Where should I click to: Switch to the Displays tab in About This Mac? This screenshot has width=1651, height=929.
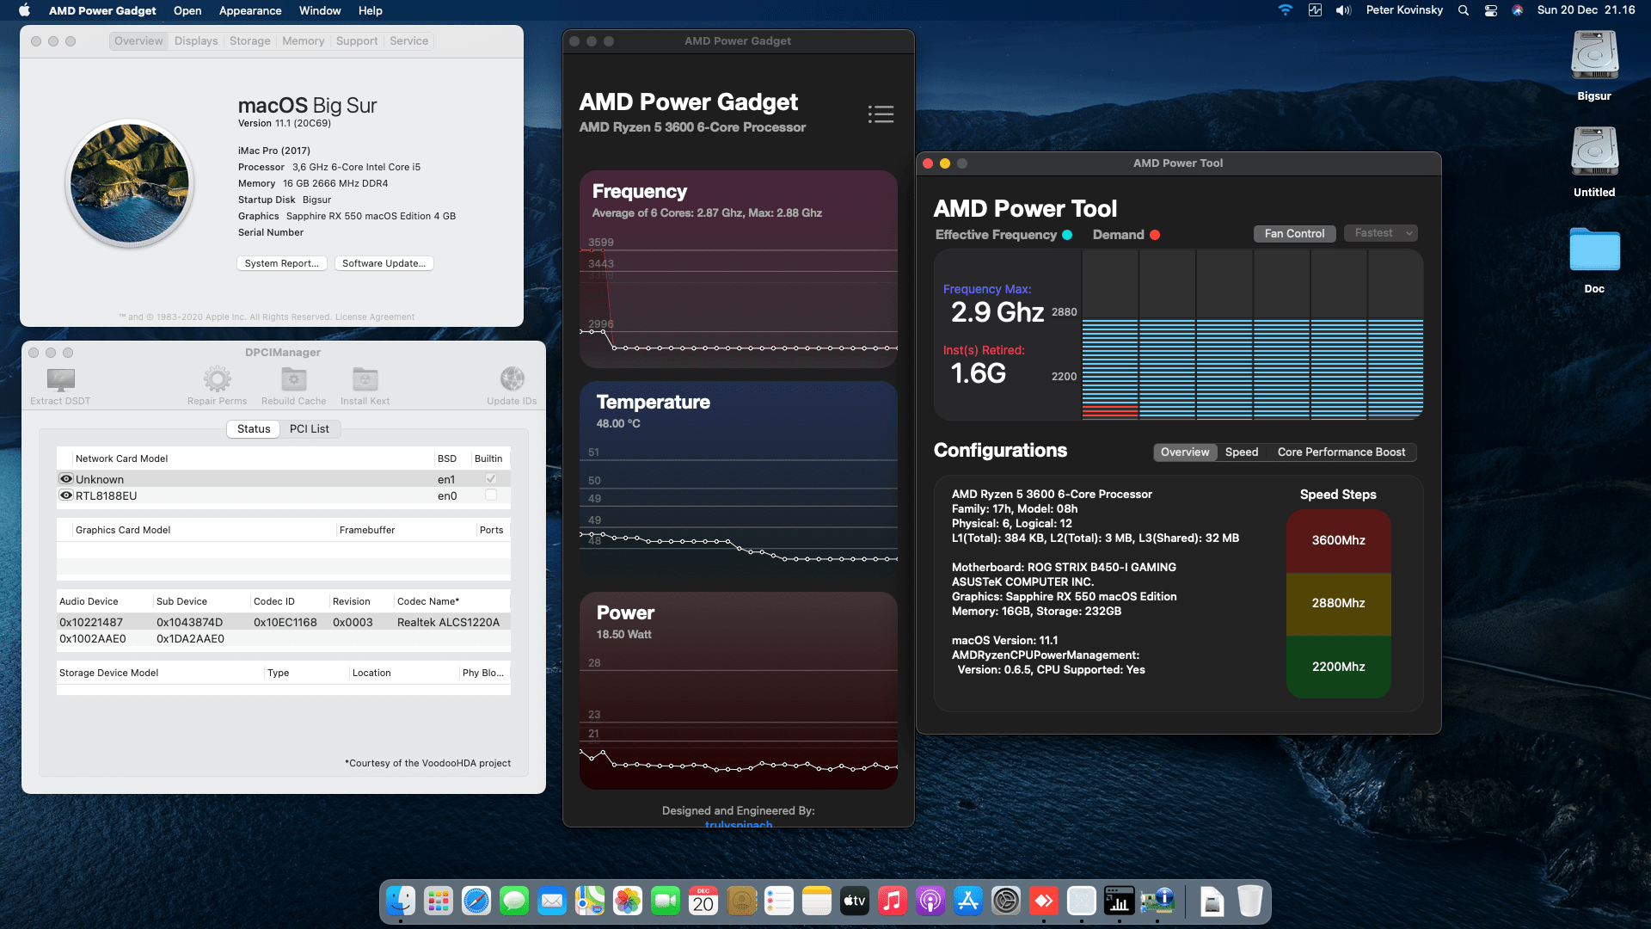(196, 41)
